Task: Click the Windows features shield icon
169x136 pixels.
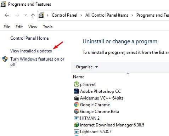Action: [x=5, y=59]
